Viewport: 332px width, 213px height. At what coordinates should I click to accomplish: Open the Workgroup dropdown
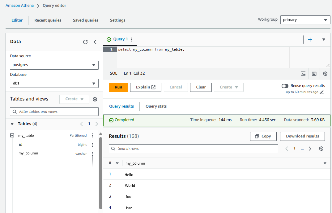tap(305, 20)
